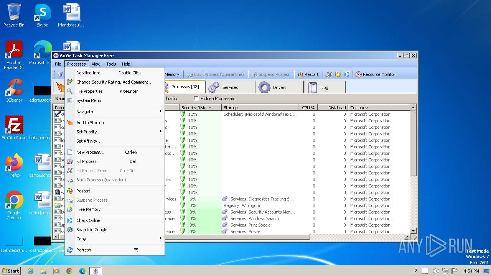
Task: Switch to the Drivers tab
Action: tap(279, 87)
